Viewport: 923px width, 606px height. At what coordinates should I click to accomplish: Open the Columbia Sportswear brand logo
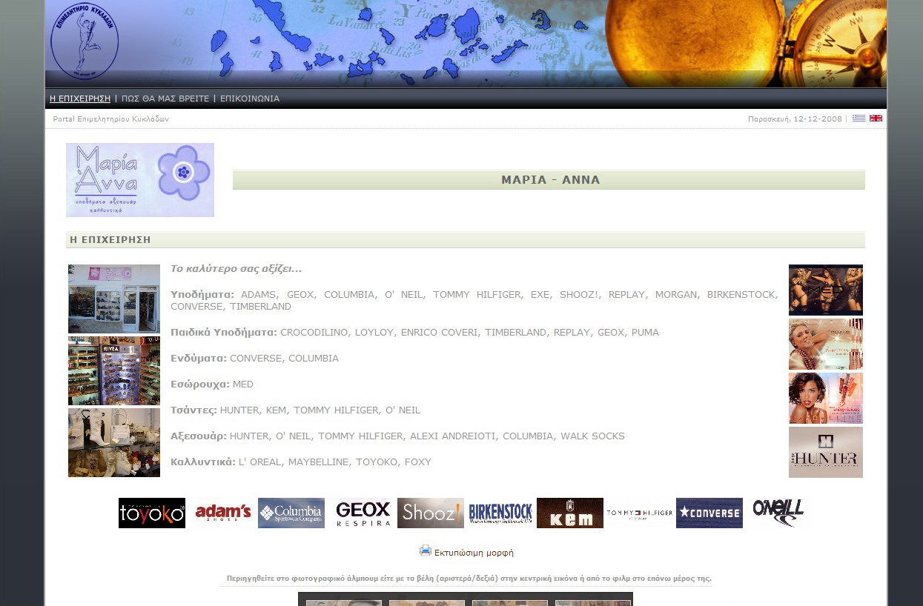click(291, 513)
